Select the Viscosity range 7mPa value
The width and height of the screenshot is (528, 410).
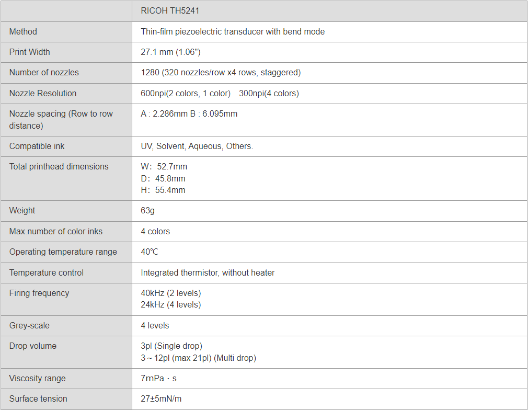tap(158, 379)
